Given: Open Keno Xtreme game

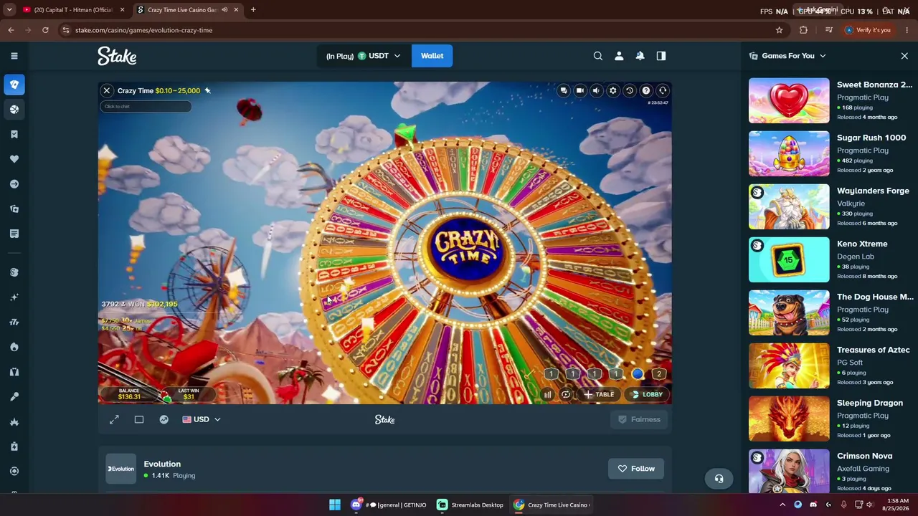Looking at the screenshot, I should [x=789, y=259].
